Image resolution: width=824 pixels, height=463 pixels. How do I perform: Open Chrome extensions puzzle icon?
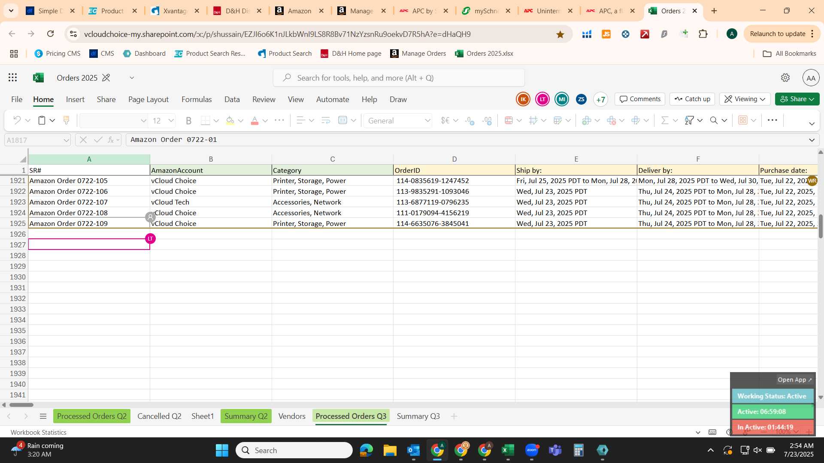coord(703,34)
